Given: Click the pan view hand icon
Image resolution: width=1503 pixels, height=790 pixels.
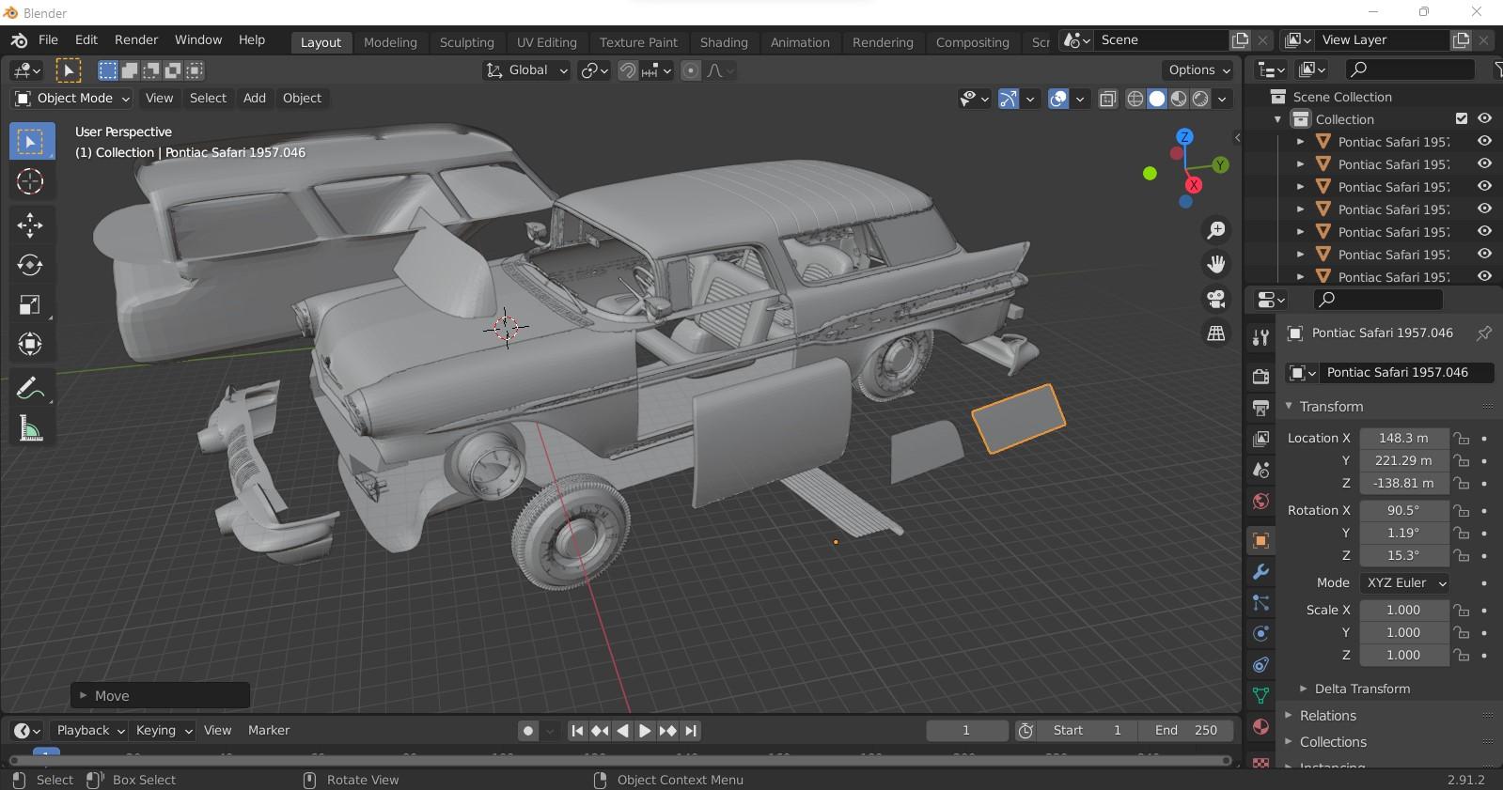Looking at the screenshot, I should pos(1216,264).
